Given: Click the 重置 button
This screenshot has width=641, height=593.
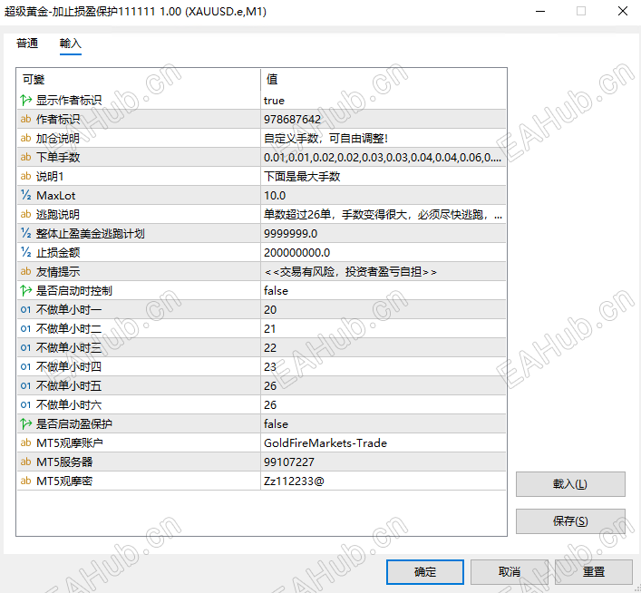Looking at the screenshot, I should [593, 572].
